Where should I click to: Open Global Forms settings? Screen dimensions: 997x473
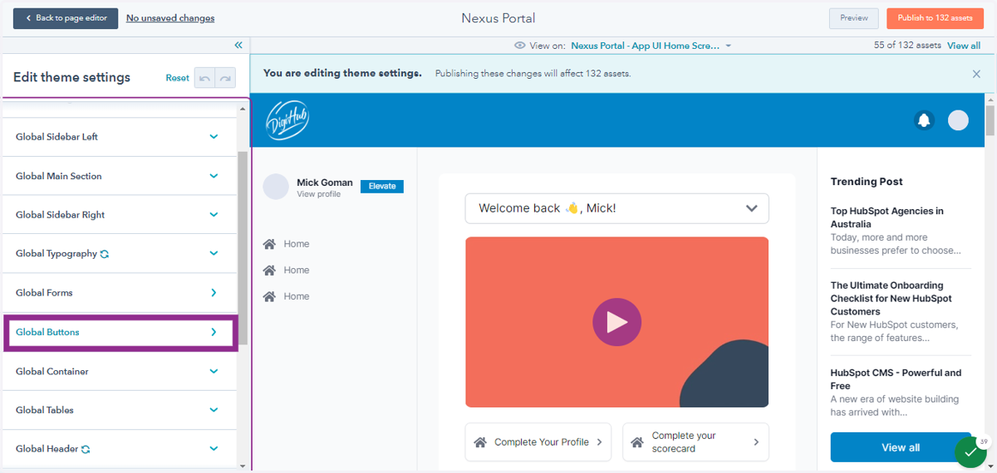[x=120, y=293]
